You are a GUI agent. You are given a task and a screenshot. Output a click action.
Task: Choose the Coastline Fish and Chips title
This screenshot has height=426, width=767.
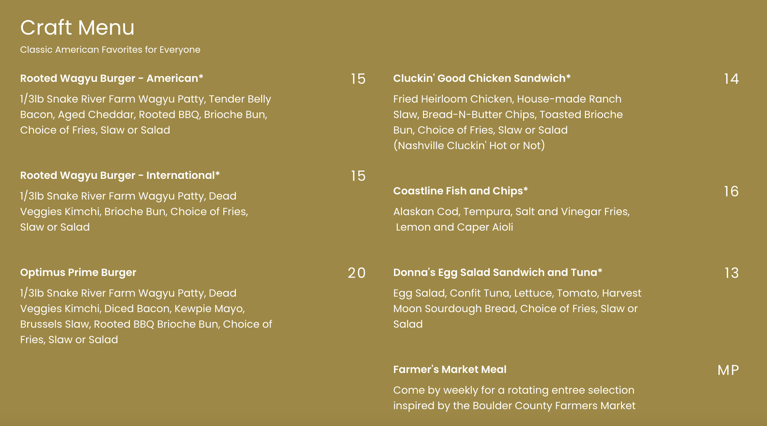click(x=460, y=191)
